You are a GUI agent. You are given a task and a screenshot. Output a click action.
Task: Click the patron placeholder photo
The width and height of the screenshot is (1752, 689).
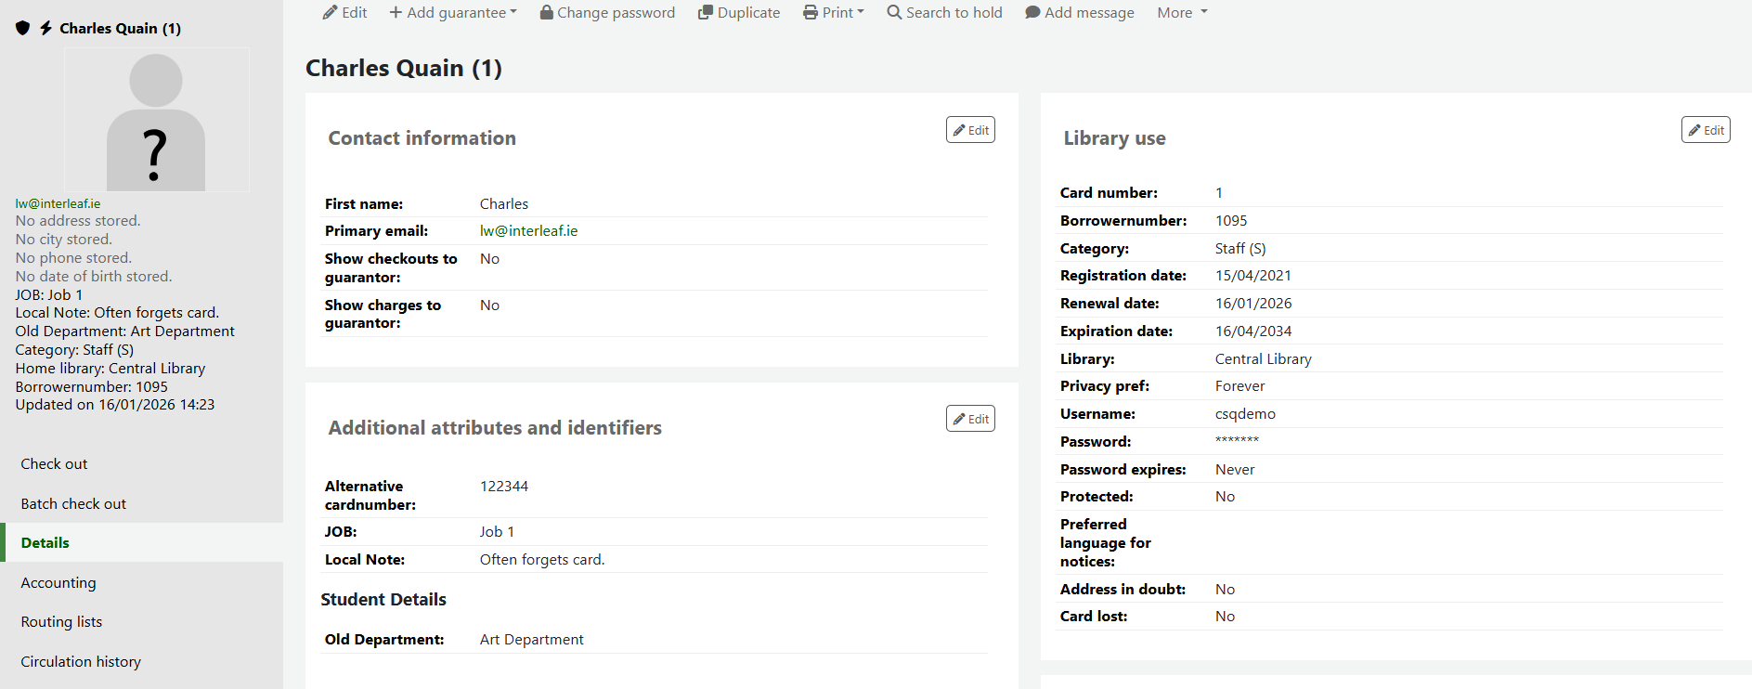tap(156, 121)
